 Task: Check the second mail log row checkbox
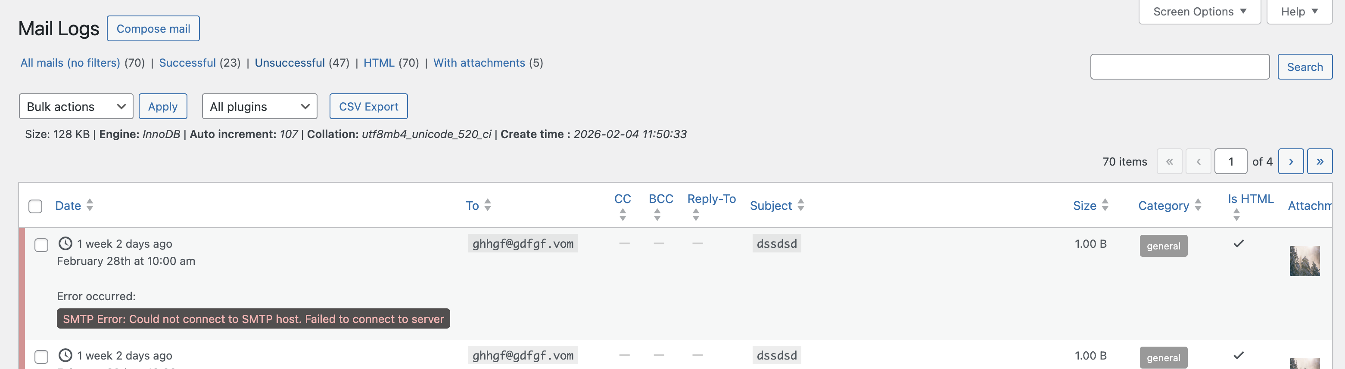click(41, 357)
